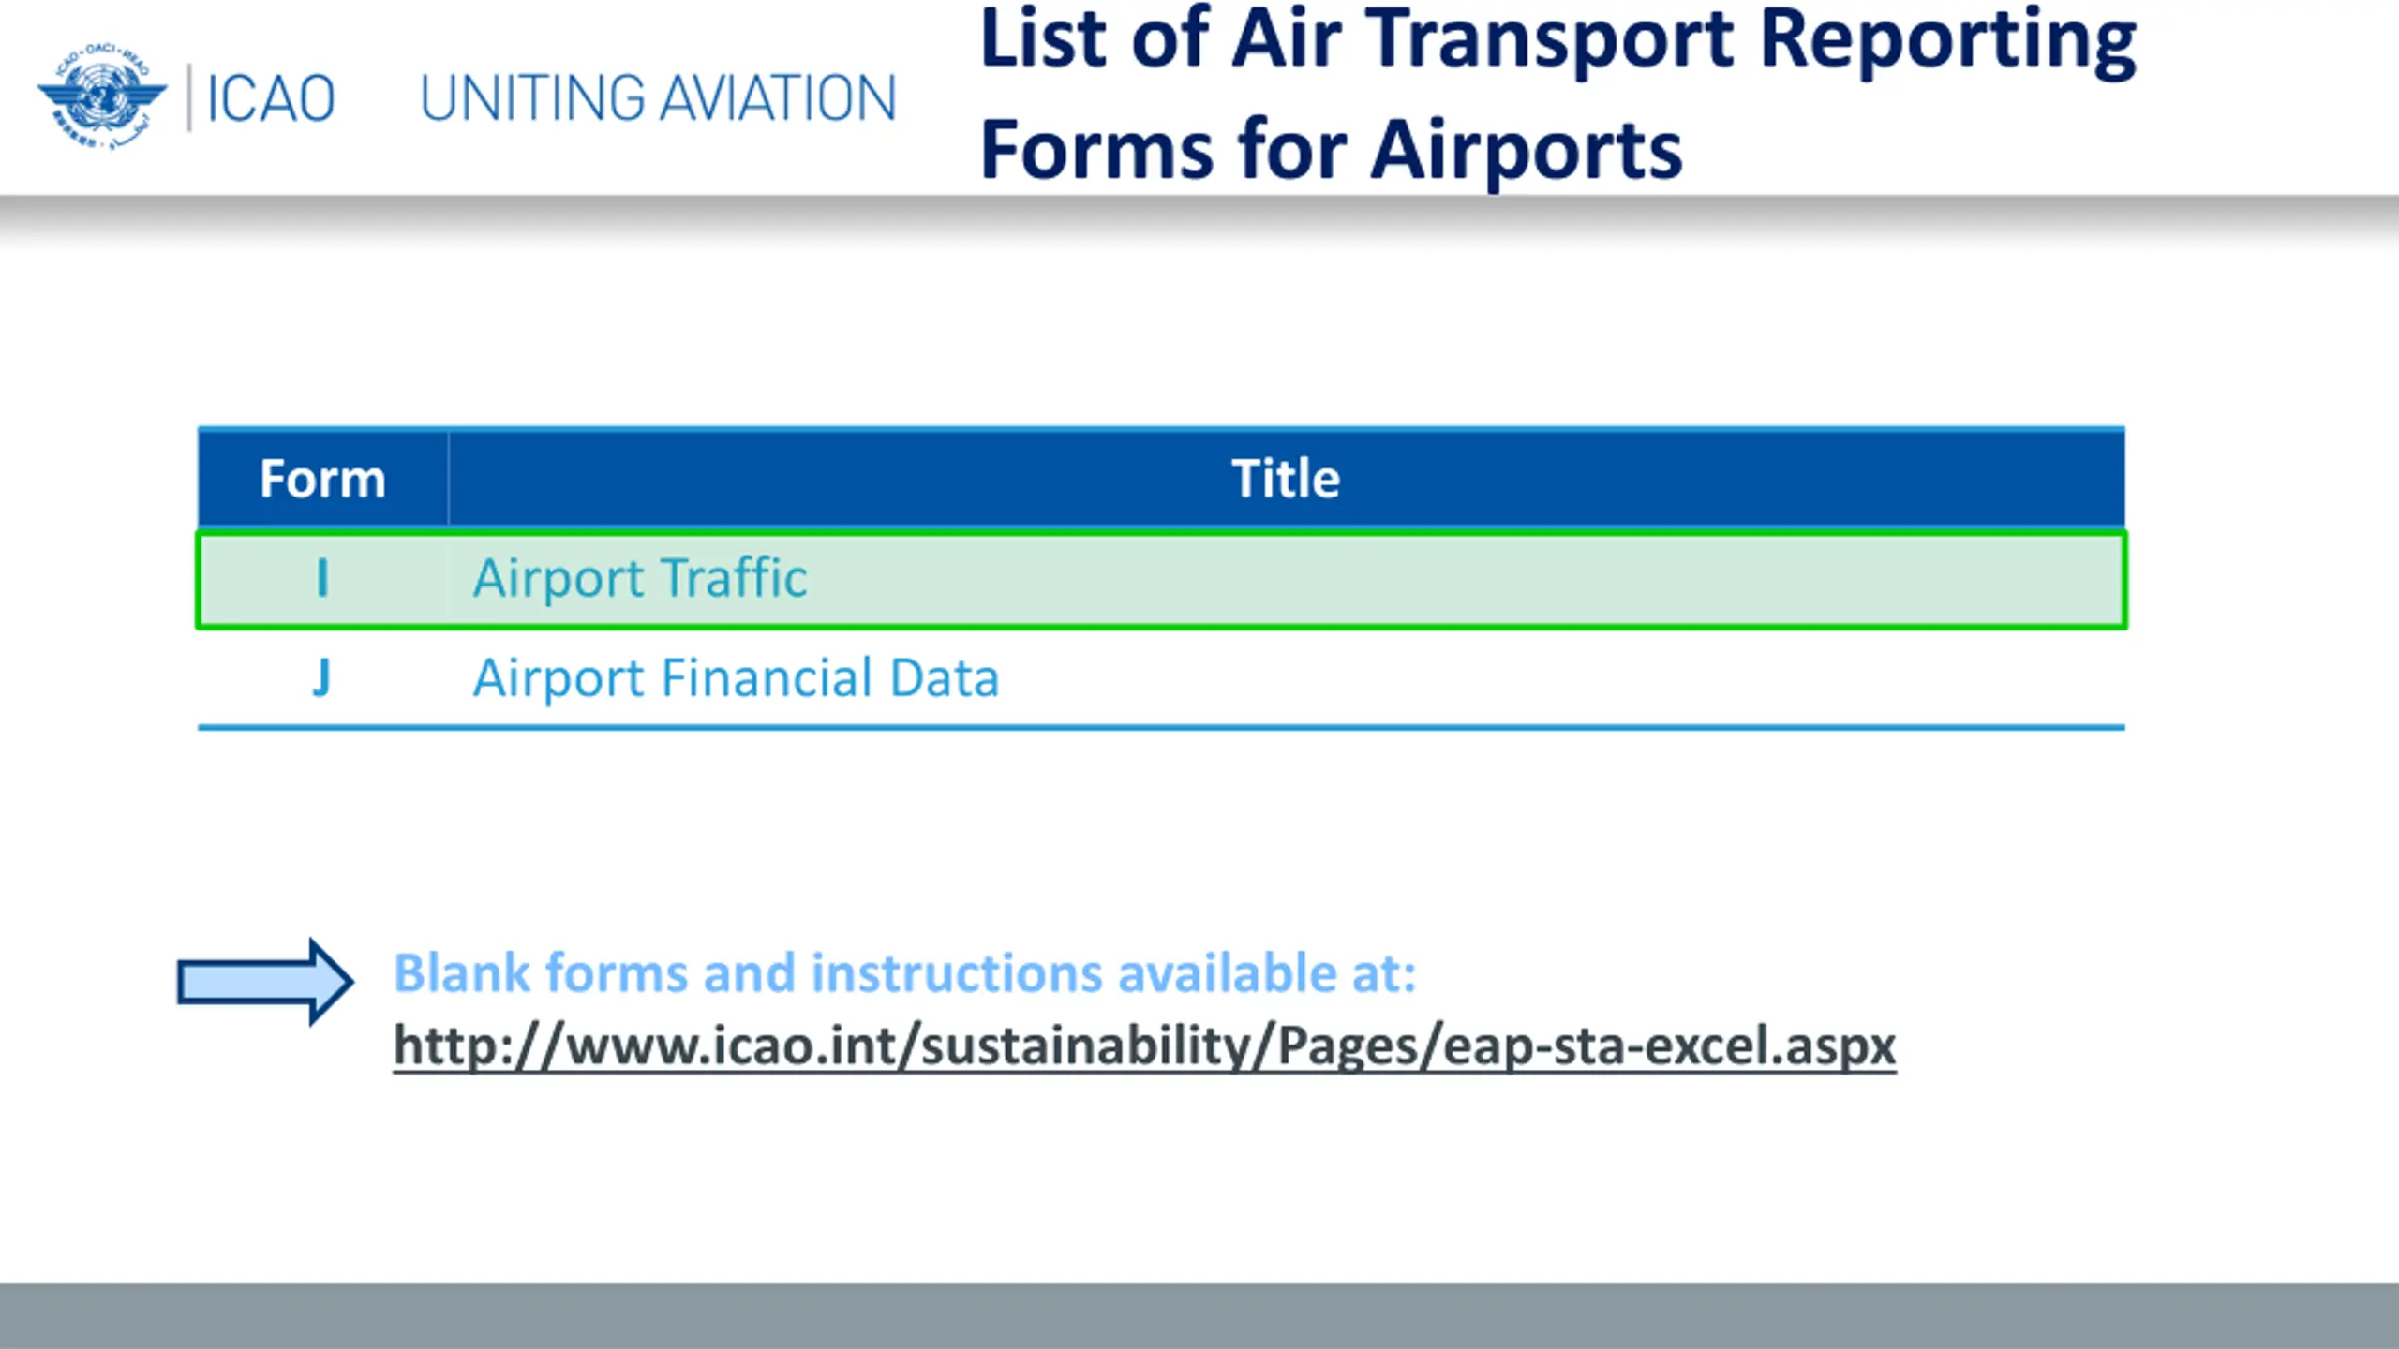2399x1349 pixels.
Task: Click the blue line under the table
Action: pyautogui.click(x=1161, y=727)
